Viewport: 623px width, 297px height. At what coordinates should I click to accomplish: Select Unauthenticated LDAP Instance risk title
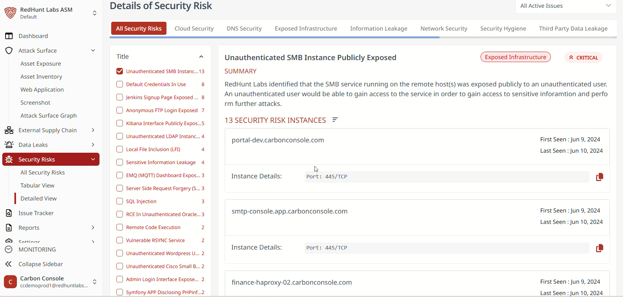(163, 136)
